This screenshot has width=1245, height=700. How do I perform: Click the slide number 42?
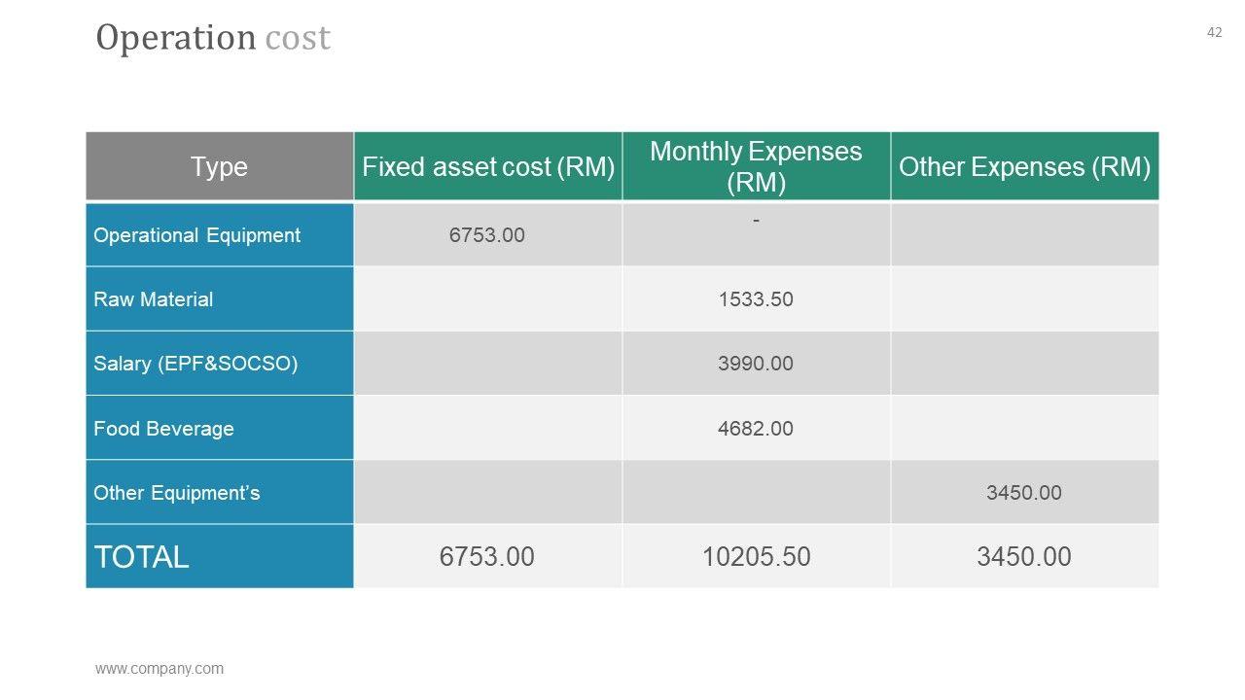click(x=1214, y=32)
